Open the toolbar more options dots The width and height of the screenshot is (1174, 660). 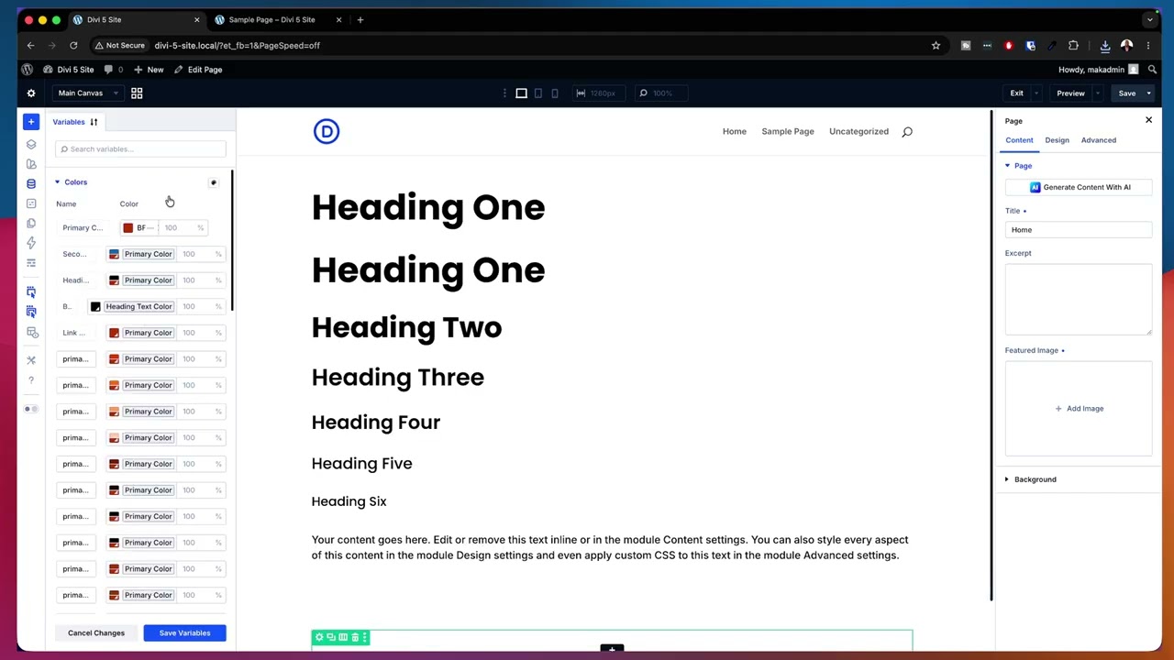[x=504, y=93]
